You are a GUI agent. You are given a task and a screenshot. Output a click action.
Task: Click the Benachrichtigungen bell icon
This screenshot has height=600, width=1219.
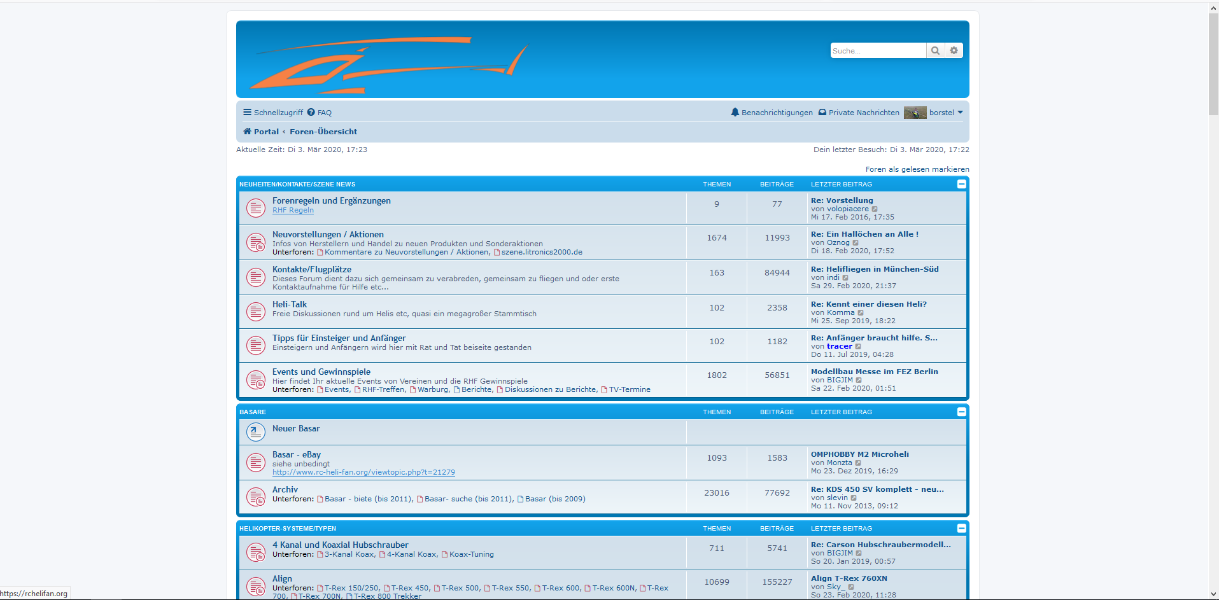(x=735, y=113)
